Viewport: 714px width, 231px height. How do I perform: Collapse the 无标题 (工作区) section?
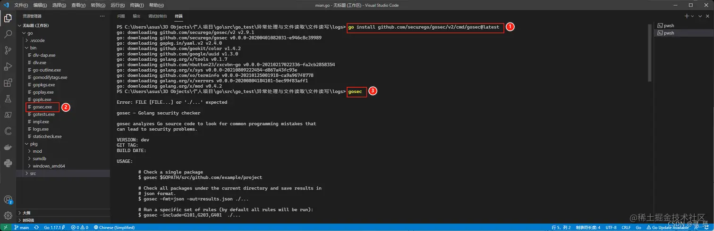(x=63, y=25)
